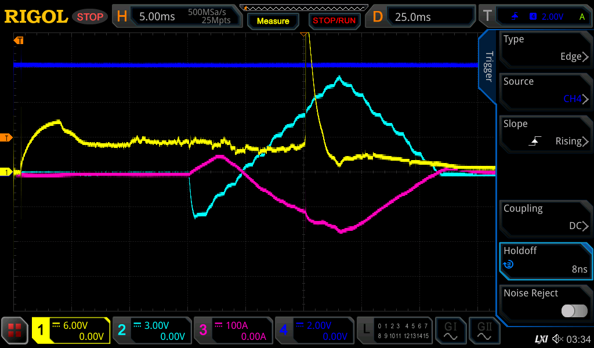Expand the Slope Rising selector
The image size is (594, 348).
[545, 133]
